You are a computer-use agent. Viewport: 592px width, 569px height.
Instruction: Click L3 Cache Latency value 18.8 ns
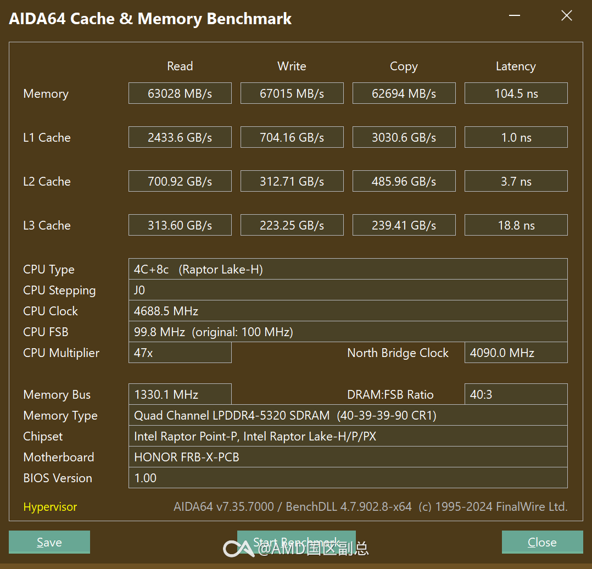(x=516, y=225)
